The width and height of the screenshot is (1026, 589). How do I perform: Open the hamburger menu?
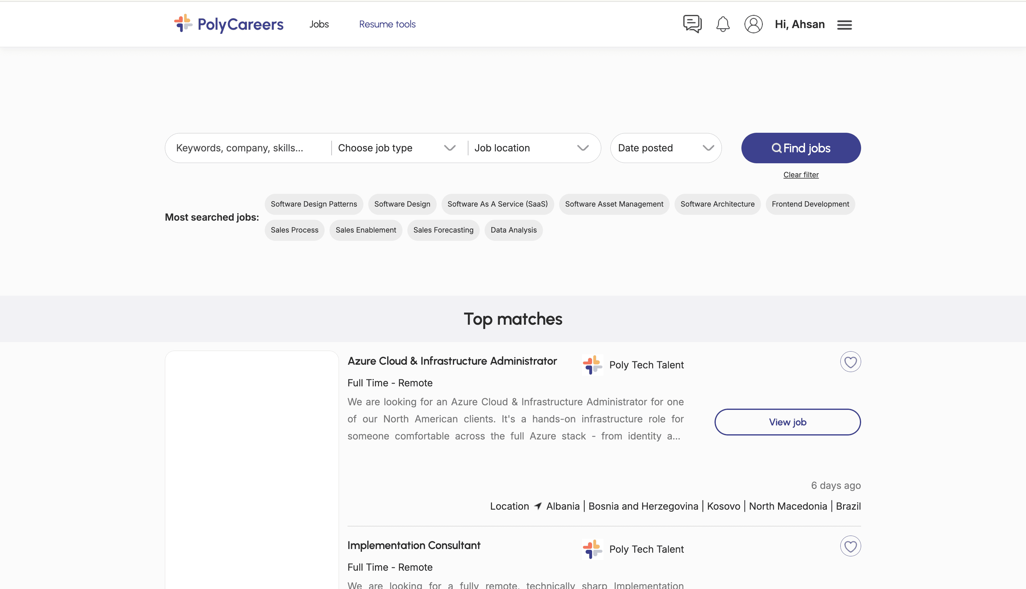844,25
